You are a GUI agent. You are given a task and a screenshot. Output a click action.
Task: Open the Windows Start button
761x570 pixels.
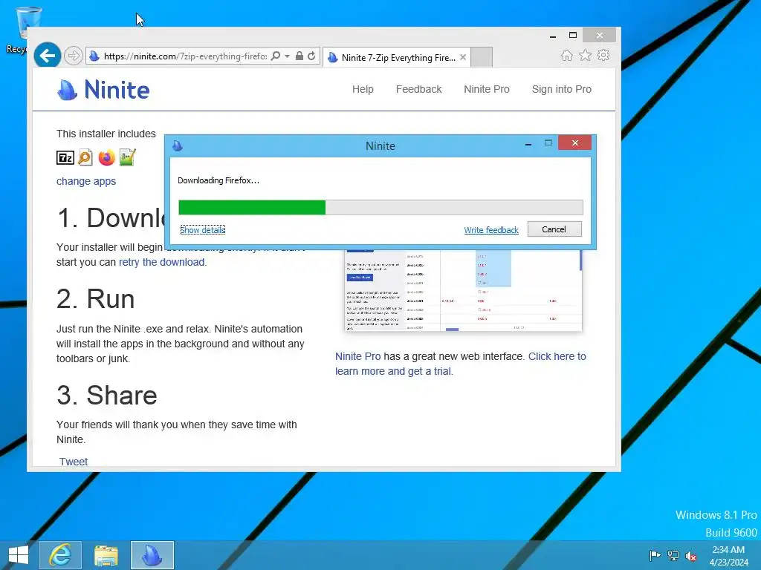(19, 555)
